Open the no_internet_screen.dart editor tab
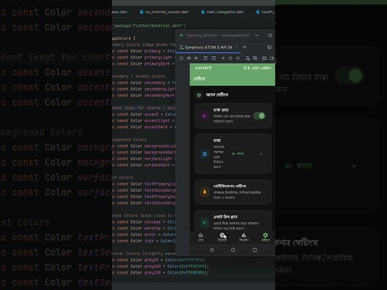The height and width of the screenshot is (290, 387). click(164, 12)
